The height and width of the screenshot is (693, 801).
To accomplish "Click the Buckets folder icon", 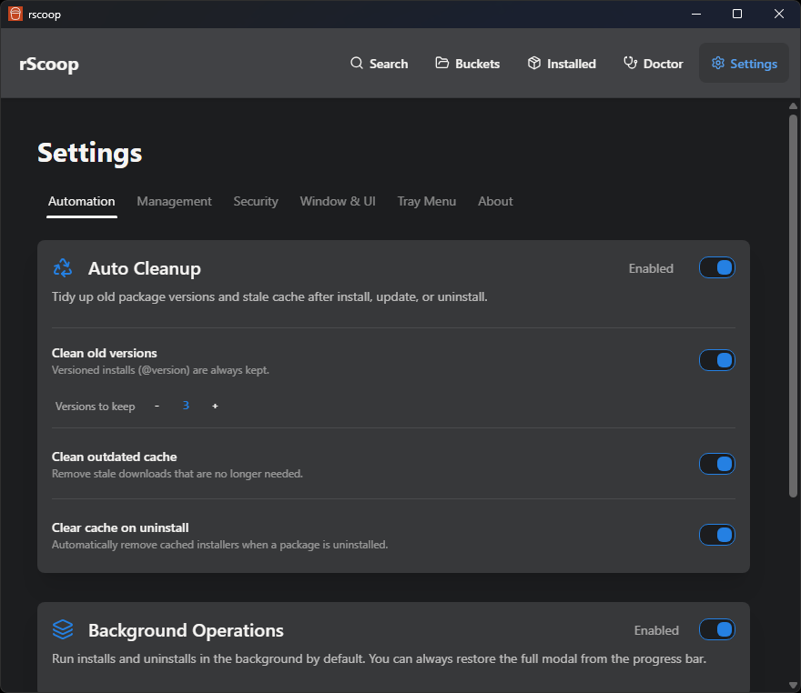I will pos(441,63).
